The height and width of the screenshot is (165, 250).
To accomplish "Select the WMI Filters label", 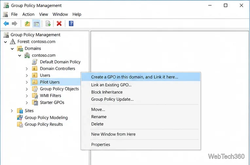I will 50,96.
